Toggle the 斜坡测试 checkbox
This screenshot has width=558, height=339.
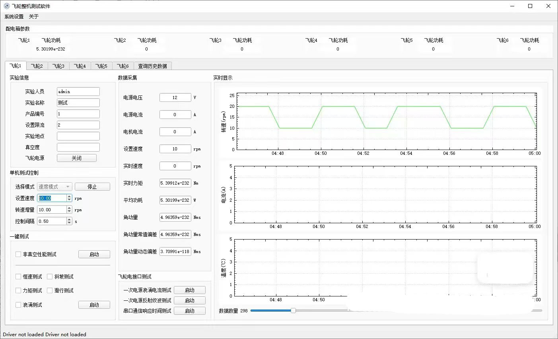tap(50, 277)
